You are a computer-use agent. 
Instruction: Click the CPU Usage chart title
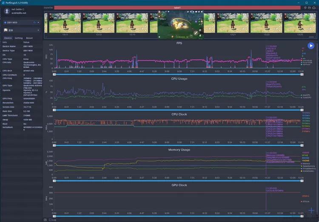pos(179,79)
